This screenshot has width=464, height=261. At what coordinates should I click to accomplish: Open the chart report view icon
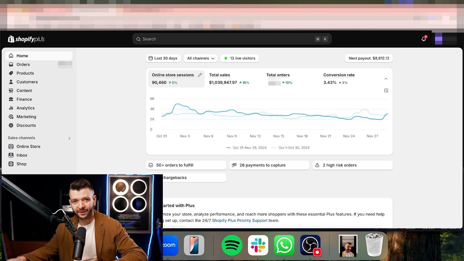coord(386,91)
